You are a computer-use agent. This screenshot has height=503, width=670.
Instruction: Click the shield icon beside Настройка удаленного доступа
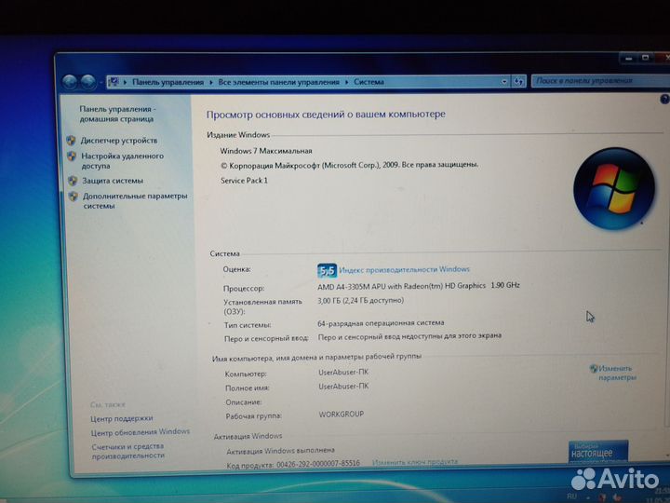[72, 156]
